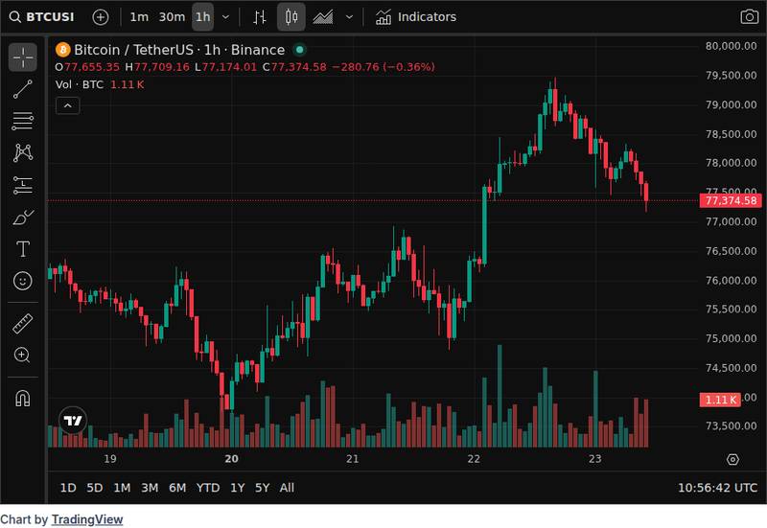Click the Bitcoin / TetherUS symbol title

click(179, 50)
